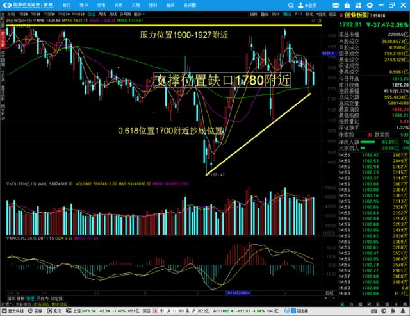This screenshot has height=316, width=410.
Task: Click the 2018/02/26 date marker on timeline
Action: pos(238,293)
